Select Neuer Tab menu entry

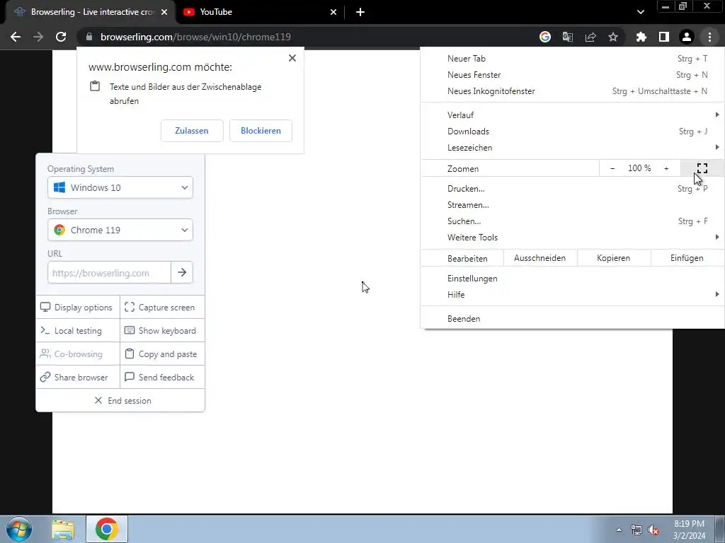(572, 59)
